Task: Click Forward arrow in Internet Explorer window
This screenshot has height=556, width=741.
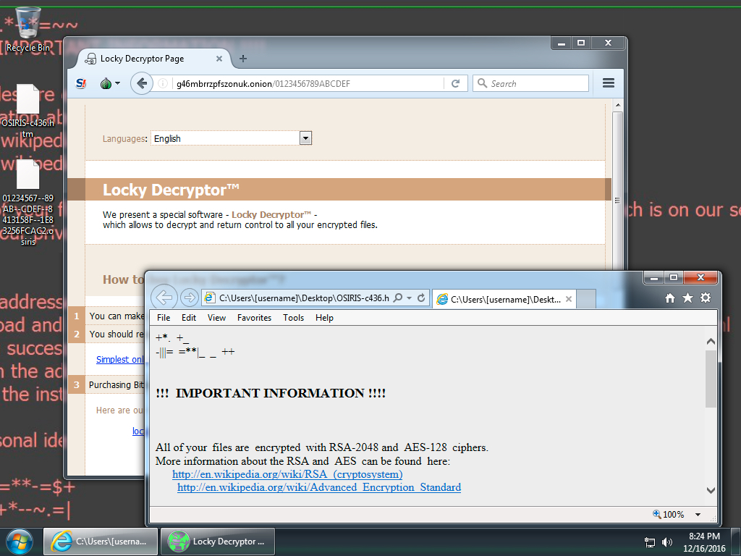Action: point(189,298)
